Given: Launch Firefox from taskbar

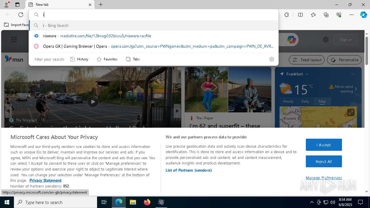Looking at the screenshot, I should 147,202.
